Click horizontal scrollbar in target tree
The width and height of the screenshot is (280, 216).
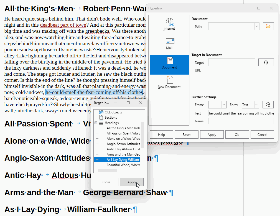coord(107,170)
